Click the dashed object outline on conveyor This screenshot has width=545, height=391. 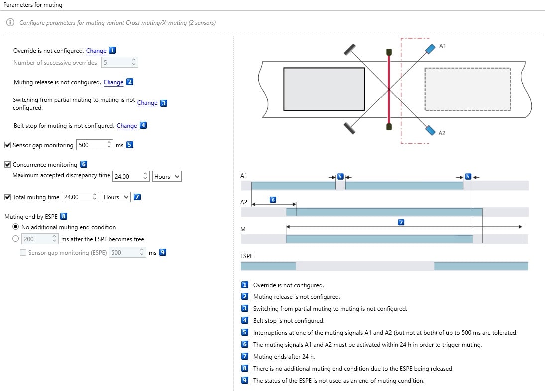point(467,89)
